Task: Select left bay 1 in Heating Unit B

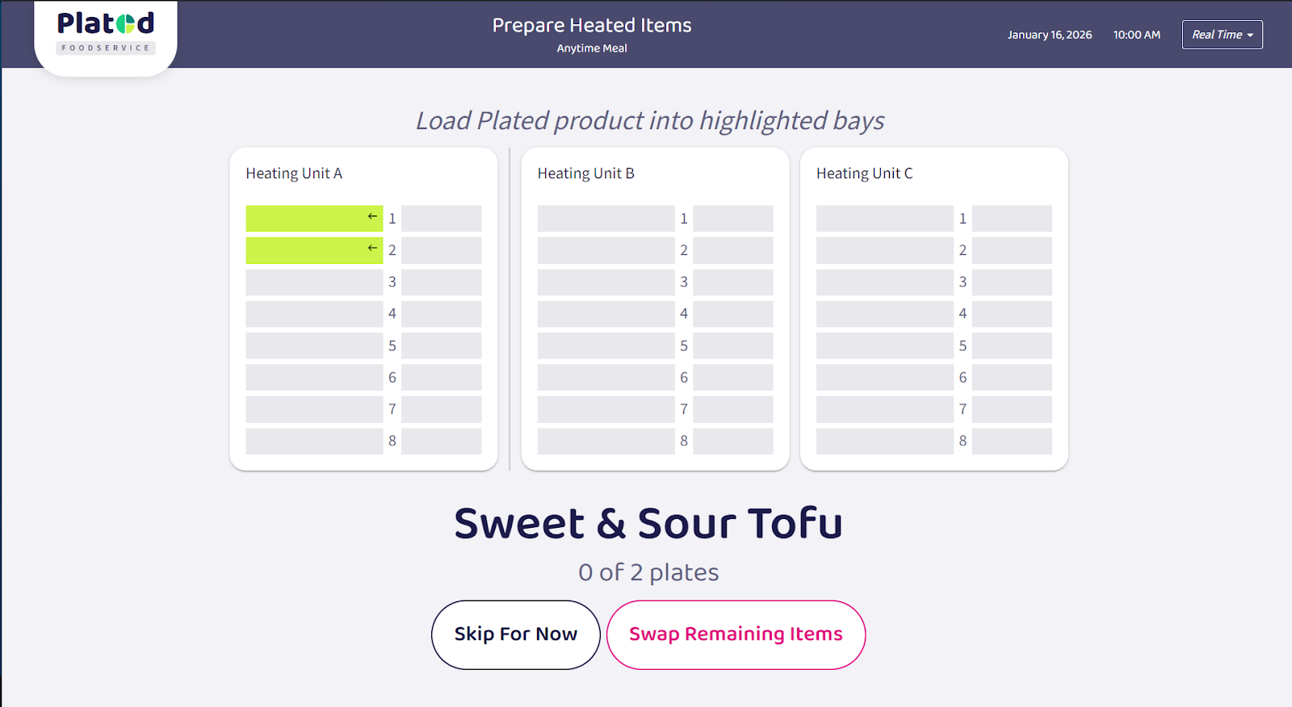Action: [x=606, y=219]
